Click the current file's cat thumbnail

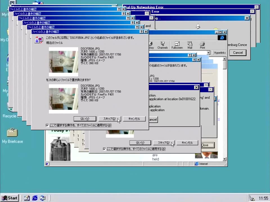coord(64,59)
